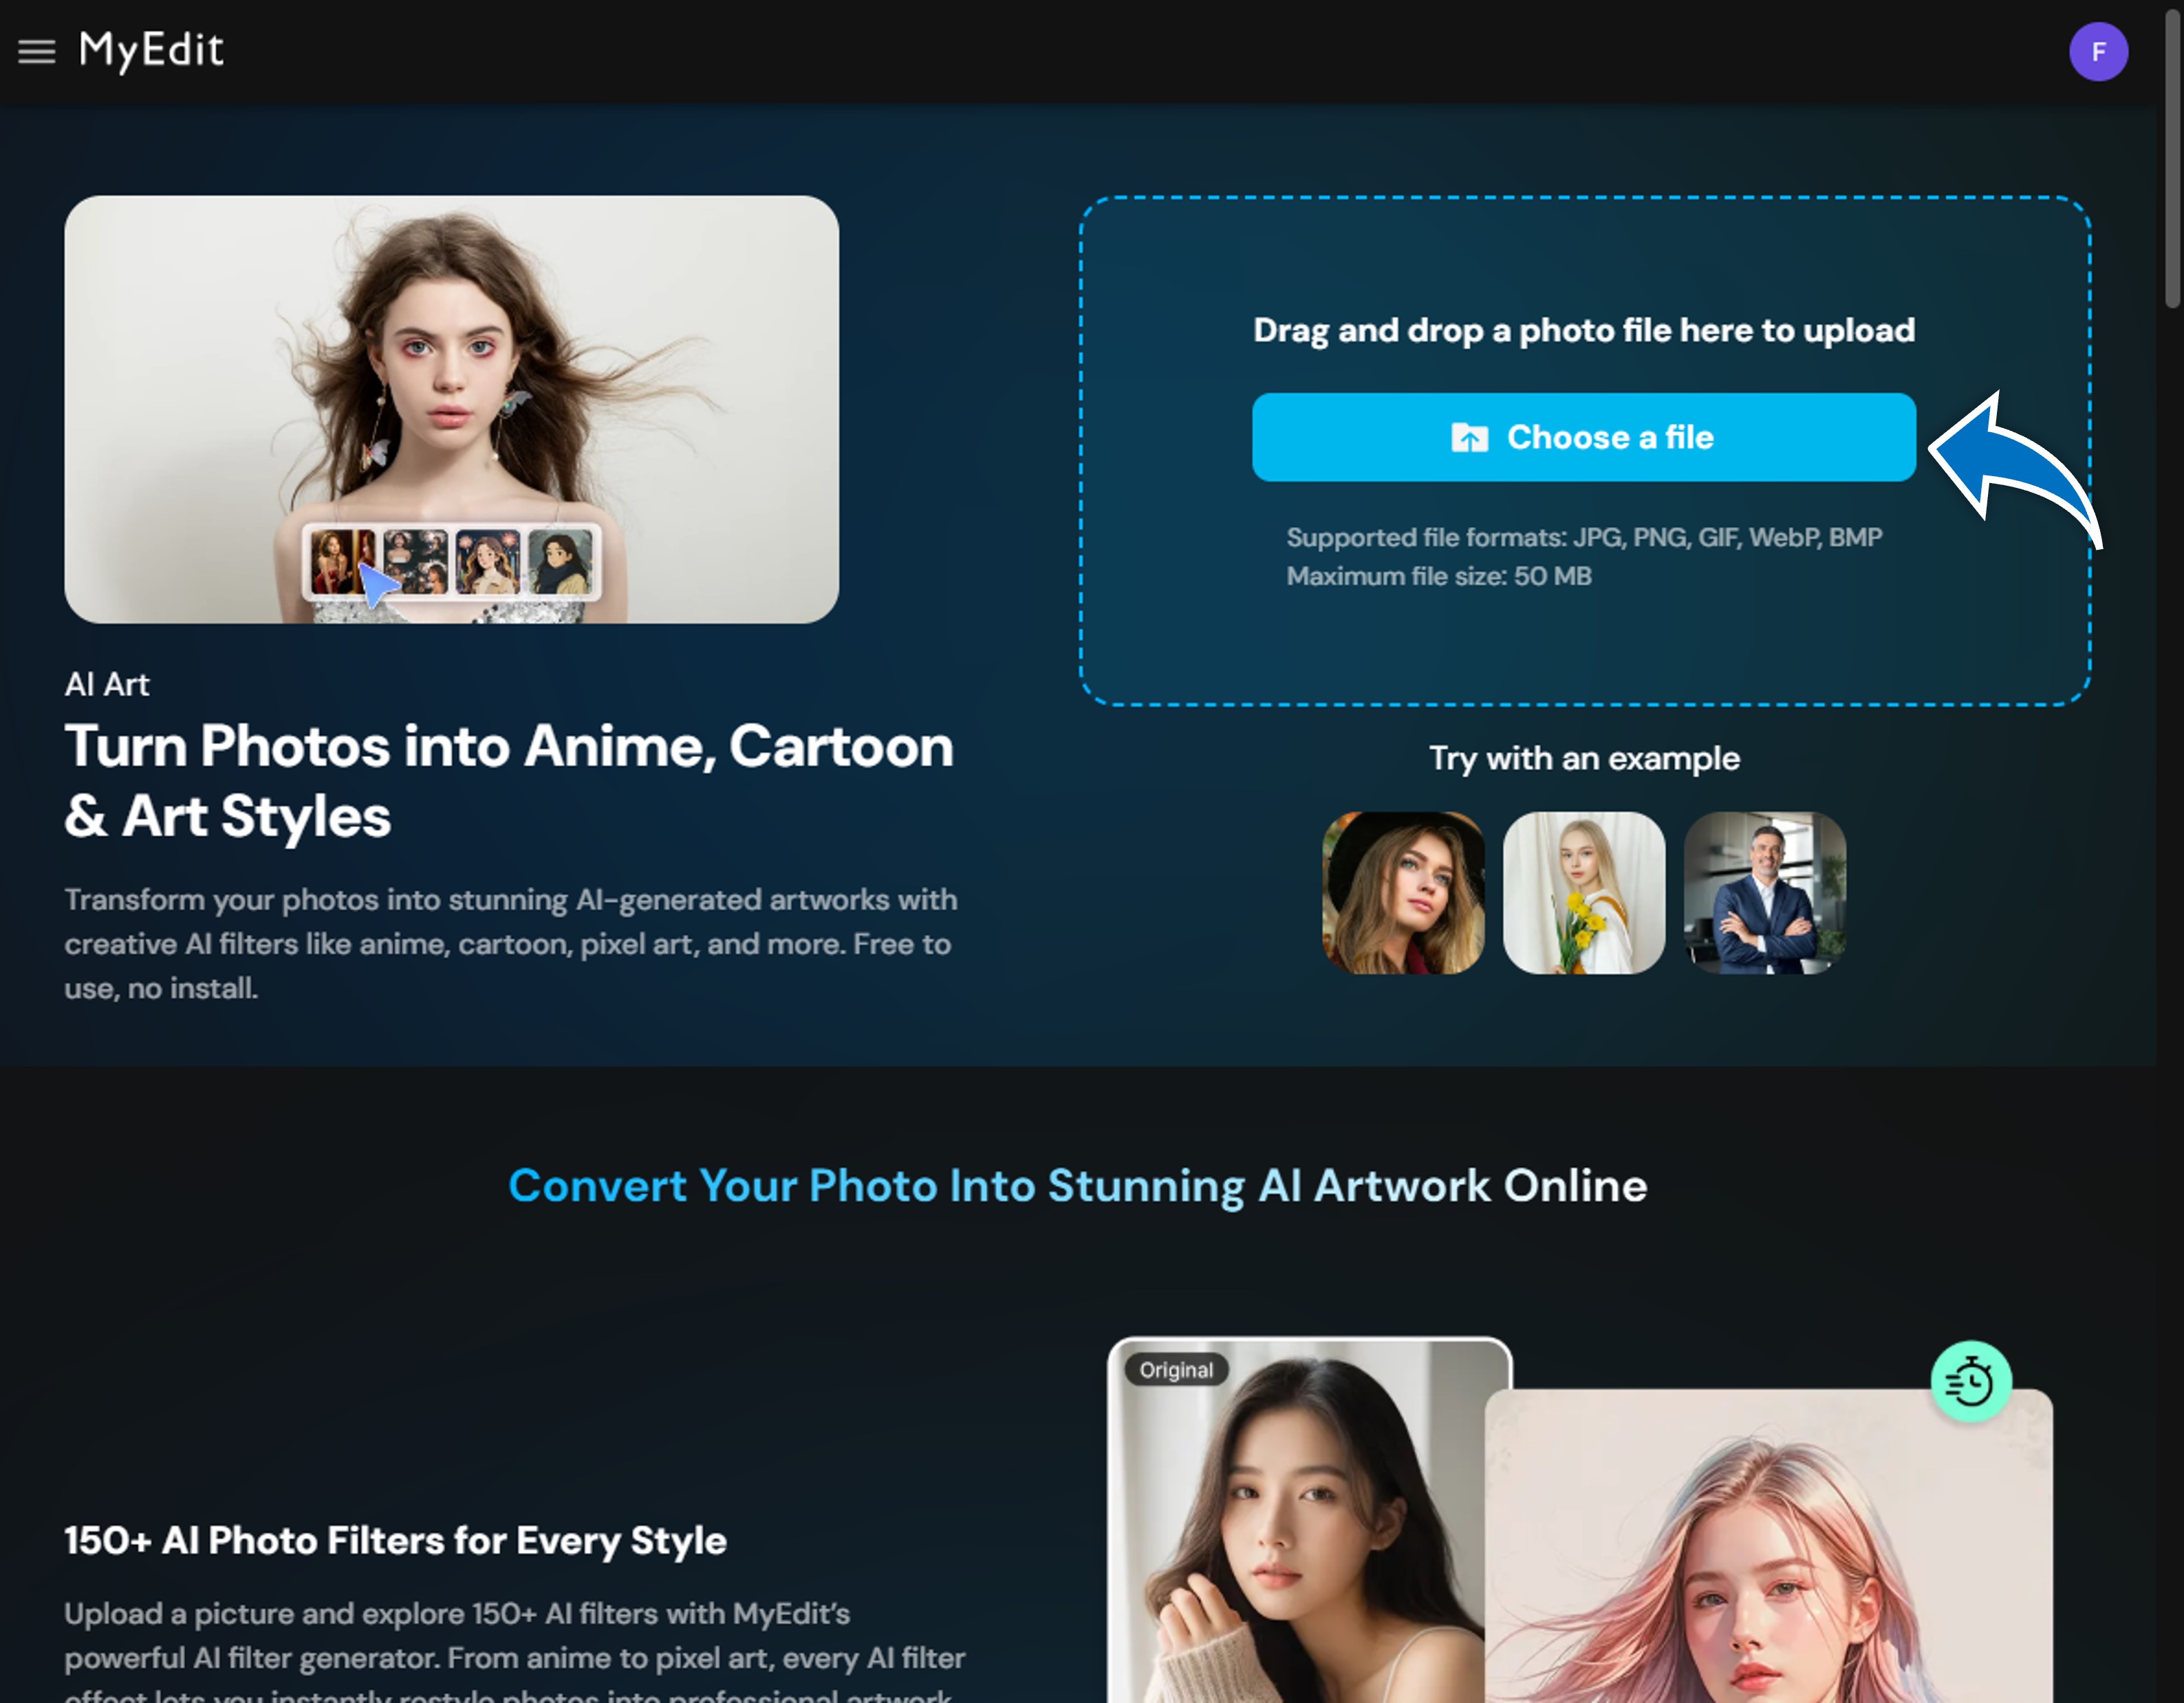Select the cartoon style preview in strip
Viewport: 2184px width, 1703px height.
[488, 561]
